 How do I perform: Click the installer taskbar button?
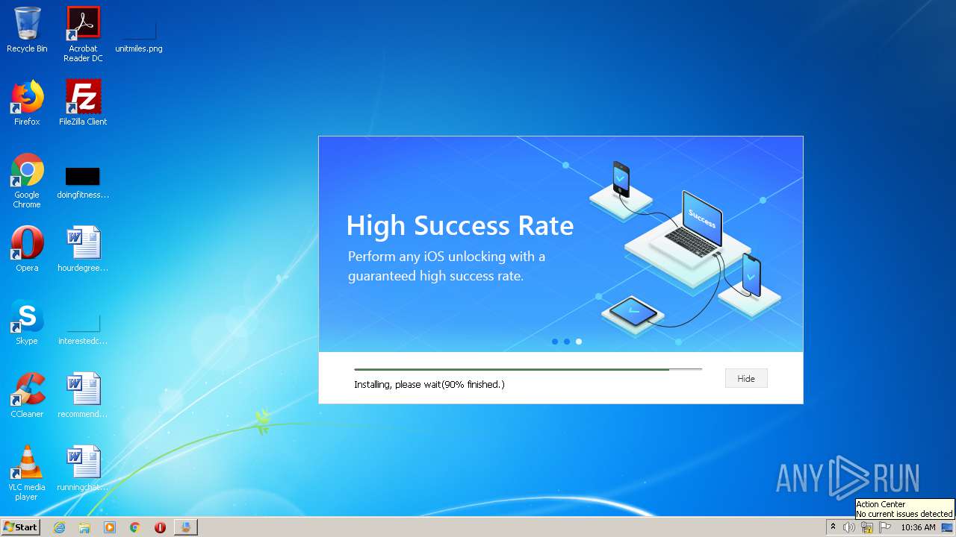click(x=185, y=527)
